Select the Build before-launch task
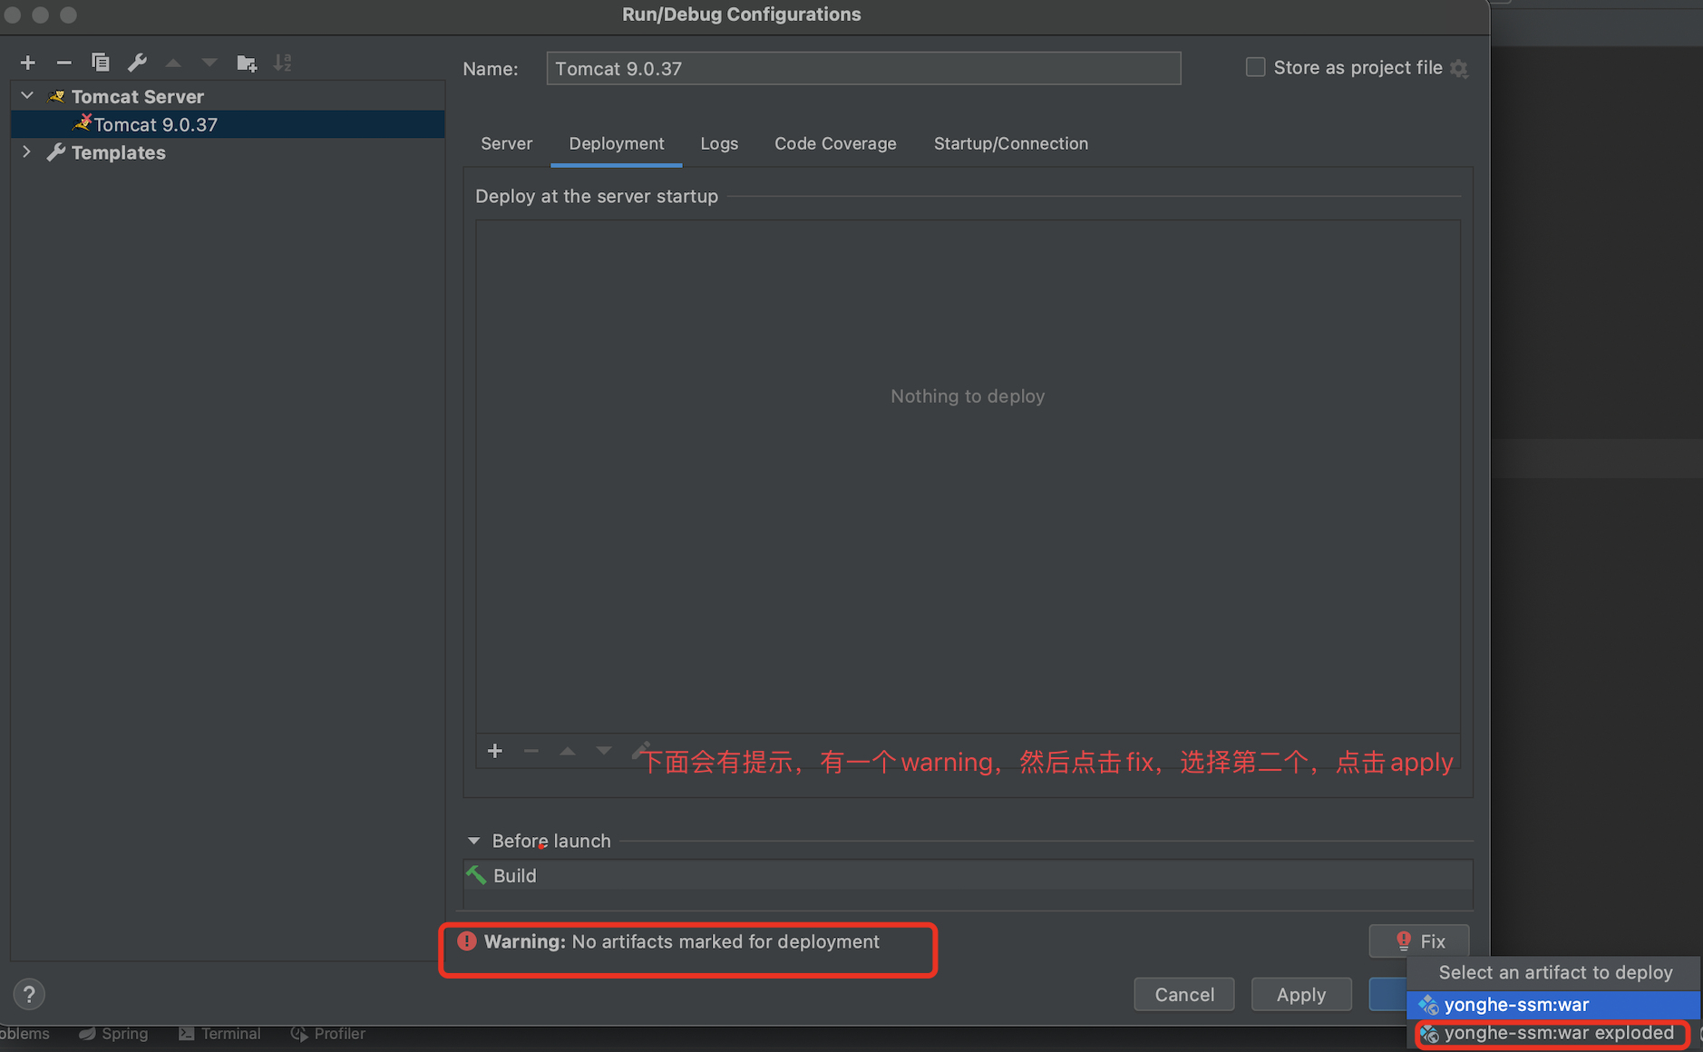Screen dimensions: 1703x1052 point(968,875)
